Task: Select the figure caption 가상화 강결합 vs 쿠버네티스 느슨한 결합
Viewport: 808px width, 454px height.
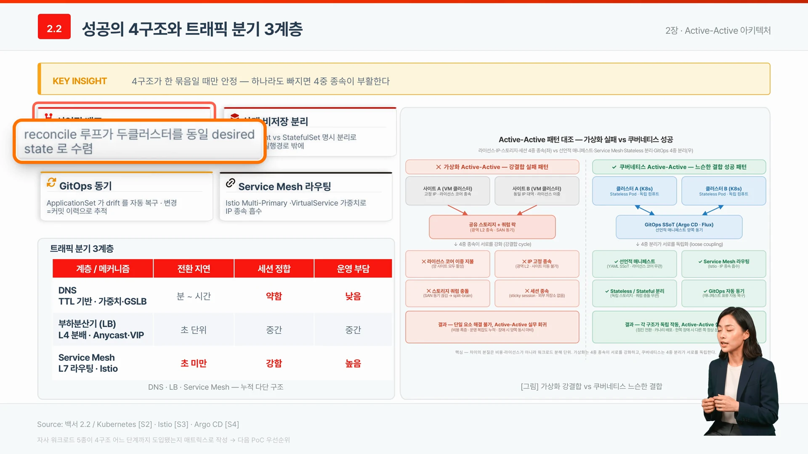Action: (591, 386)
